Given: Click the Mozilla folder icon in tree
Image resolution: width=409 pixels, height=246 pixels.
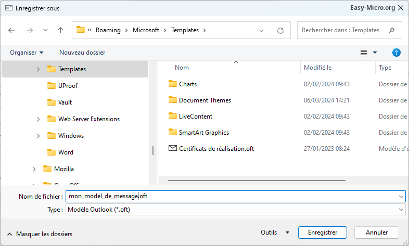Looking at the screenshot, I should pyautogui.click(x=47, y=169).
